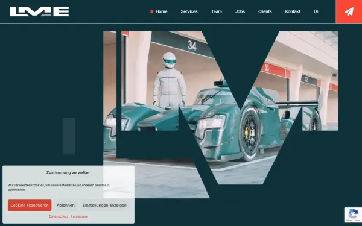Open the Impressum link
This screenshot has height=226, width=362.
(x=80, y=216)
